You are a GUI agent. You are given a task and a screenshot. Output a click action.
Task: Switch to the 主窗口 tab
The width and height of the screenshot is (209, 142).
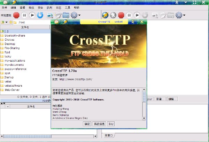point(108,135)
